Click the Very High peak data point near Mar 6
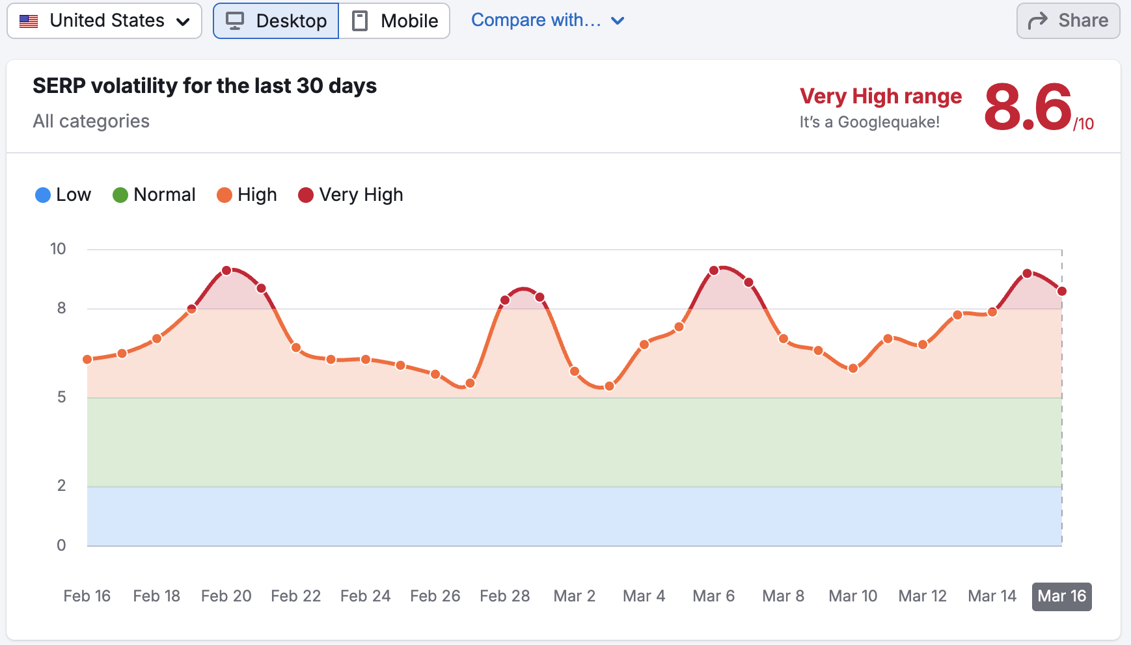Image resolution: width=1131 pixels, height=645 pixels. [x=714, y=269]
